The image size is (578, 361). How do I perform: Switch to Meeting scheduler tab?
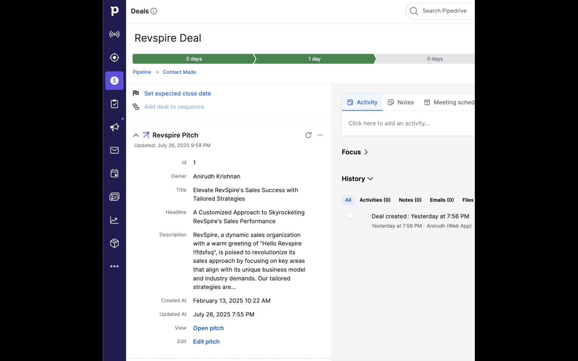click(449, 102)
